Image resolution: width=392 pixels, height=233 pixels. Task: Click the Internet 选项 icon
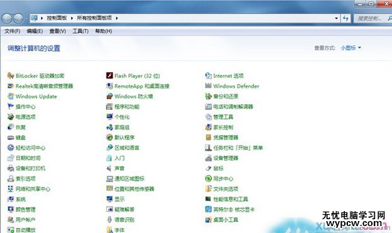point(208,75)
